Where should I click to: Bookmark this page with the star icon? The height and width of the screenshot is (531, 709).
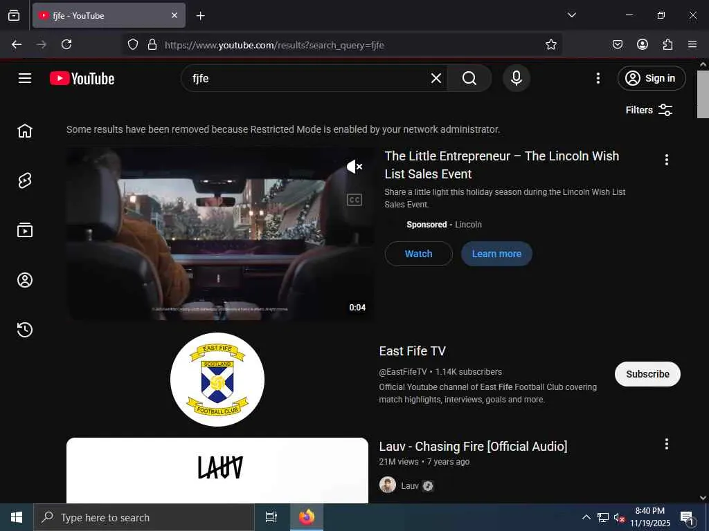[x=550, y=44]
